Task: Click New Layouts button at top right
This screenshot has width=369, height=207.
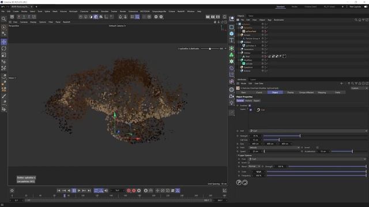Action: click(x=355, y=6)
